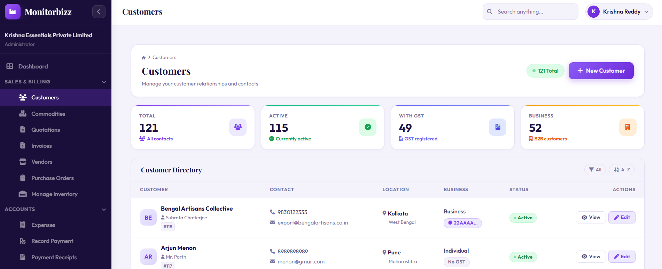This screenshot has width=662, height=269.
Task: Click the Invoices document icon
Action: tap(23, 146)
